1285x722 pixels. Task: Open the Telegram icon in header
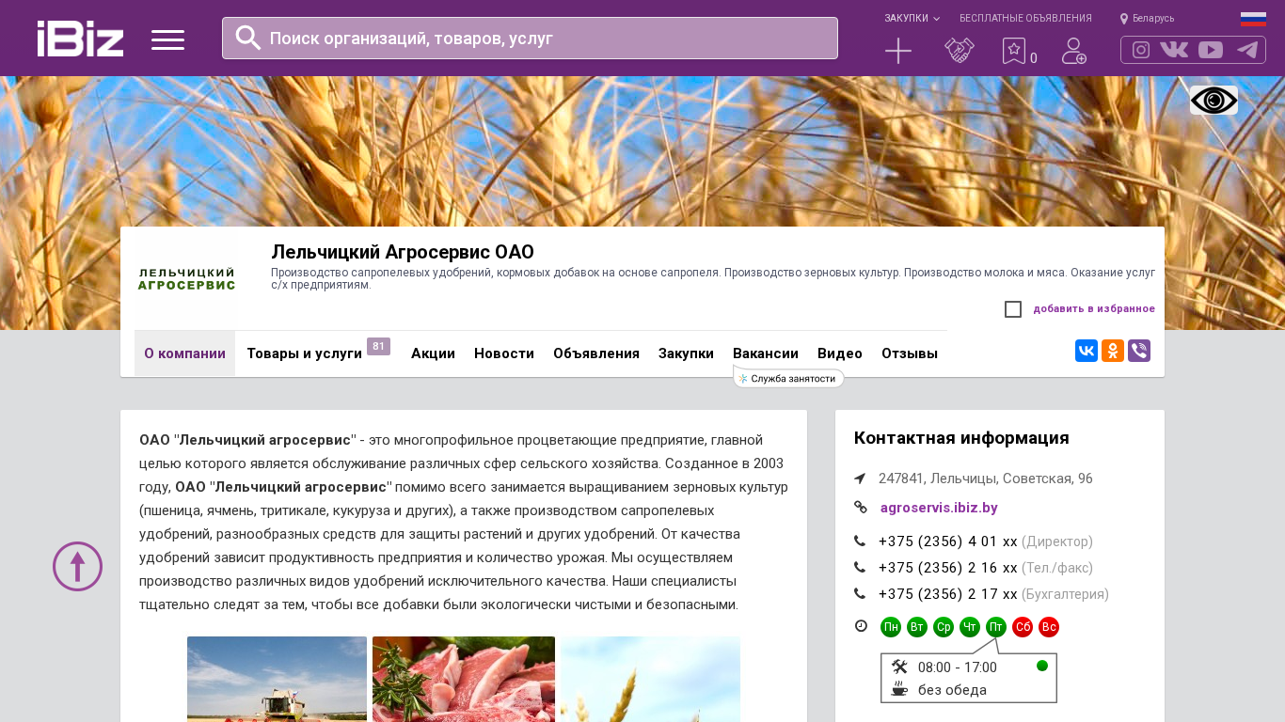point(1247,50)
